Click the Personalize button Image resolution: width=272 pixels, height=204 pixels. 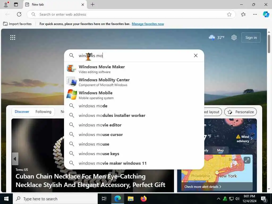240,112
